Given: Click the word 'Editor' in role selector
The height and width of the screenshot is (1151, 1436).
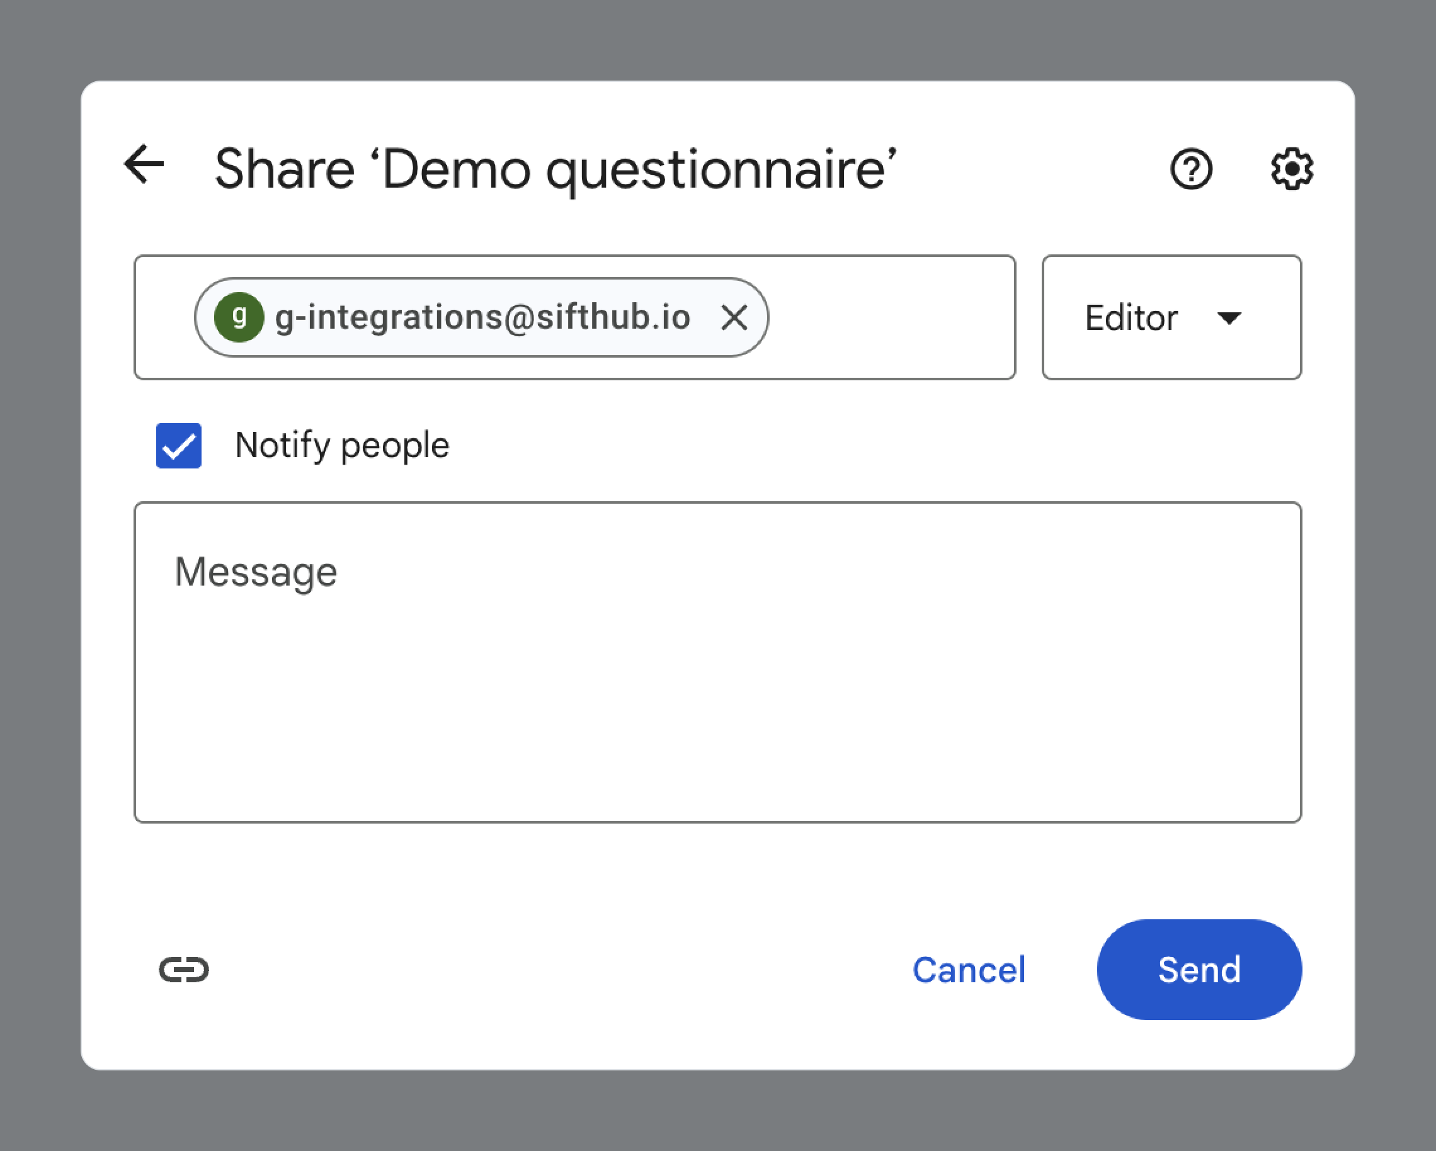Looking at the screenshot, I should 1131,318.
